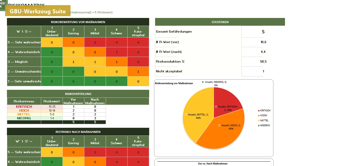Select the Risikoniveau column header
348x166 pixels.
[24, 101]
